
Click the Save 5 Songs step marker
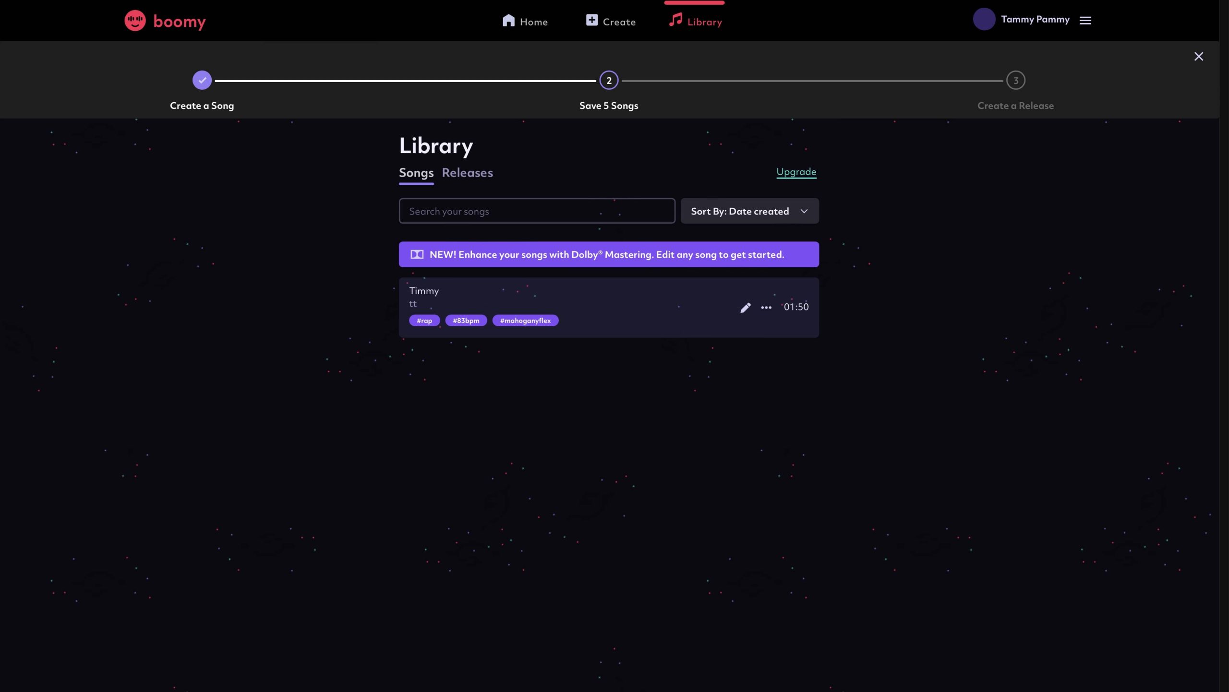click(x=609, y=81)
